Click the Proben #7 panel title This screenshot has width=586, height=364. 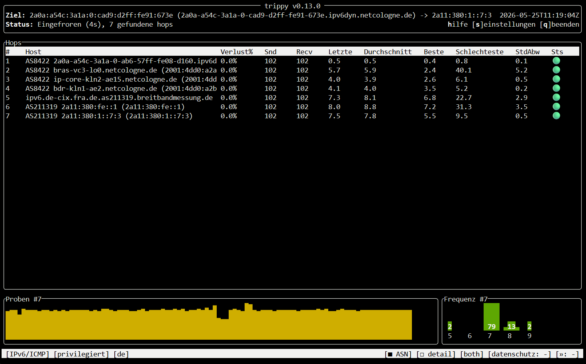pyautogui.click(x=24, y=299)
